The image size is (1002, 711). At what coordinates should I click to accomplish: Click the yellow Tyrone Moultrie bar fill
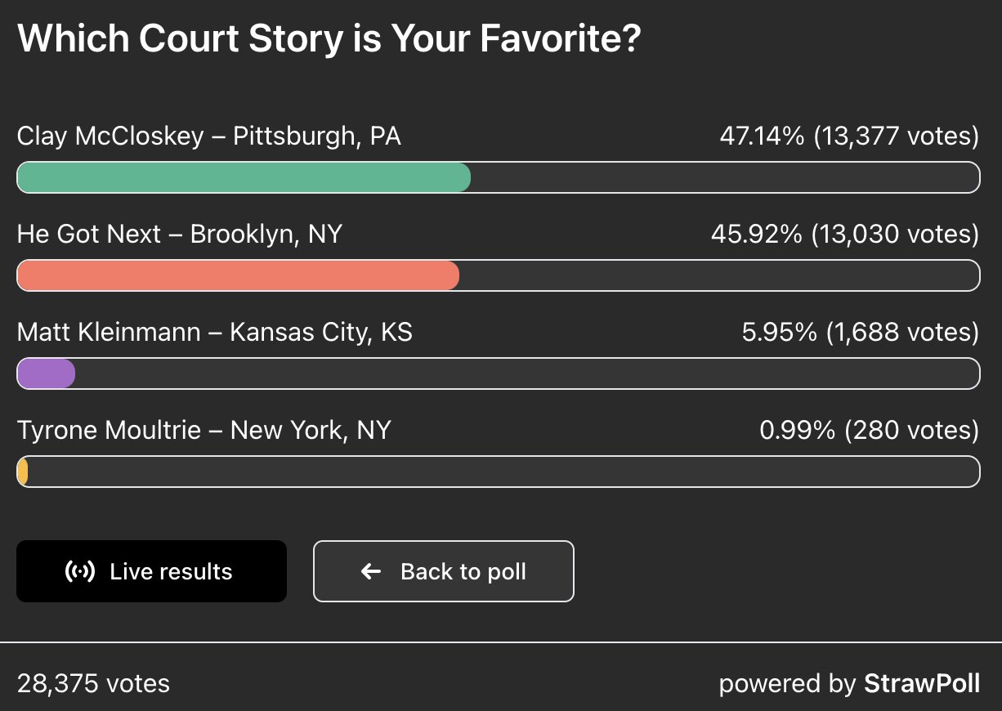[x=23, y=472]
